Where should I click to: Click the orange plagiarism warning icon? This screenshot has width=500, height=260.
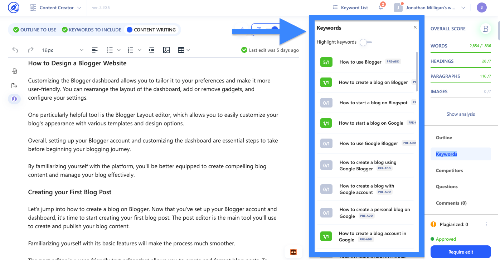[x=433, y=225]
